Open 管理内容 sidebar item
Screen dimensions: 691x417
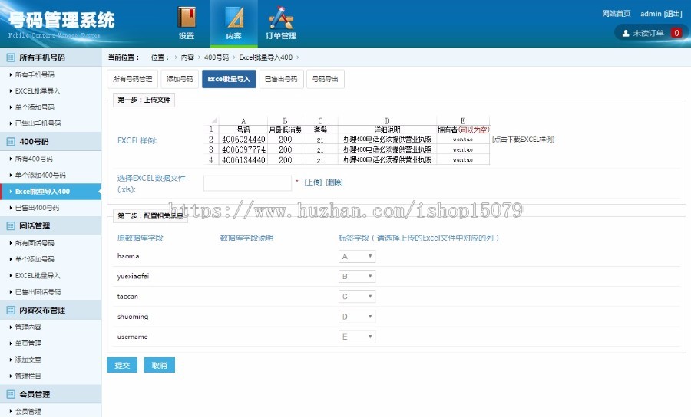click(x=28, y=327)
